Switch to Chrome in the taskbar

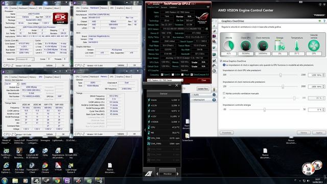[x=57, y=180]
